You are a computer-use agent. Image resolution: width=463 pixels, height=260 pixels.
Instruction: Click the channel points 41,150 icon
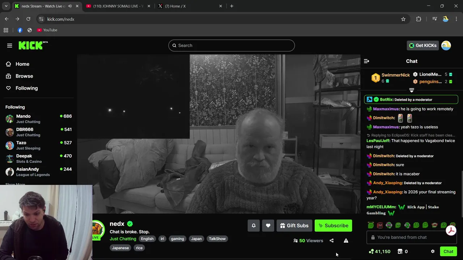371,252
